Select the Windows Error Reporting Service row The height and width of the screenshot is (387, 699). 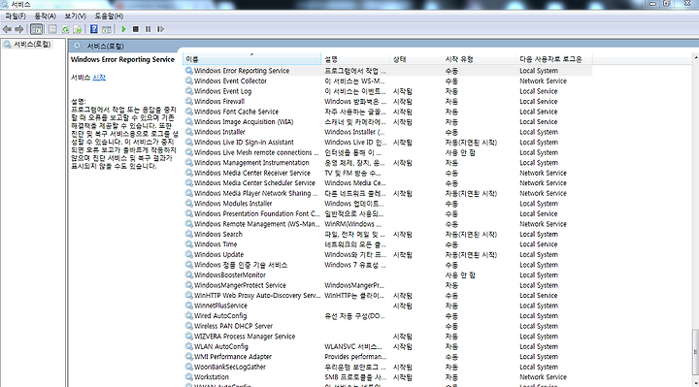pyautogui.click(x=387, y=71)
